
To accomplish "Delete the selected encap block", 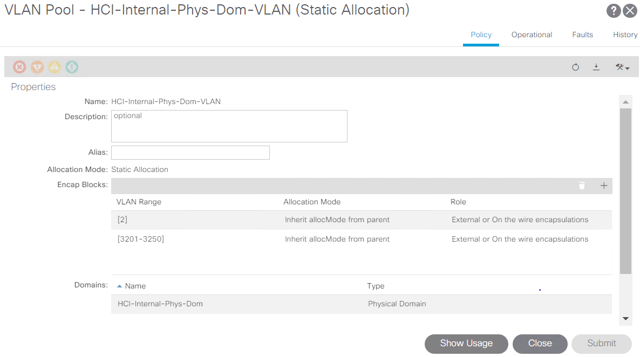I will [x=582, y=186].
